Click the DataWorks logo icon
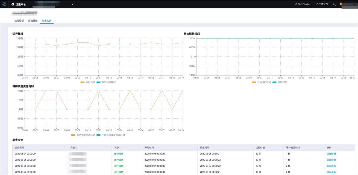The width and height of the screenshot is (358, 175). [x=4, y=4]
